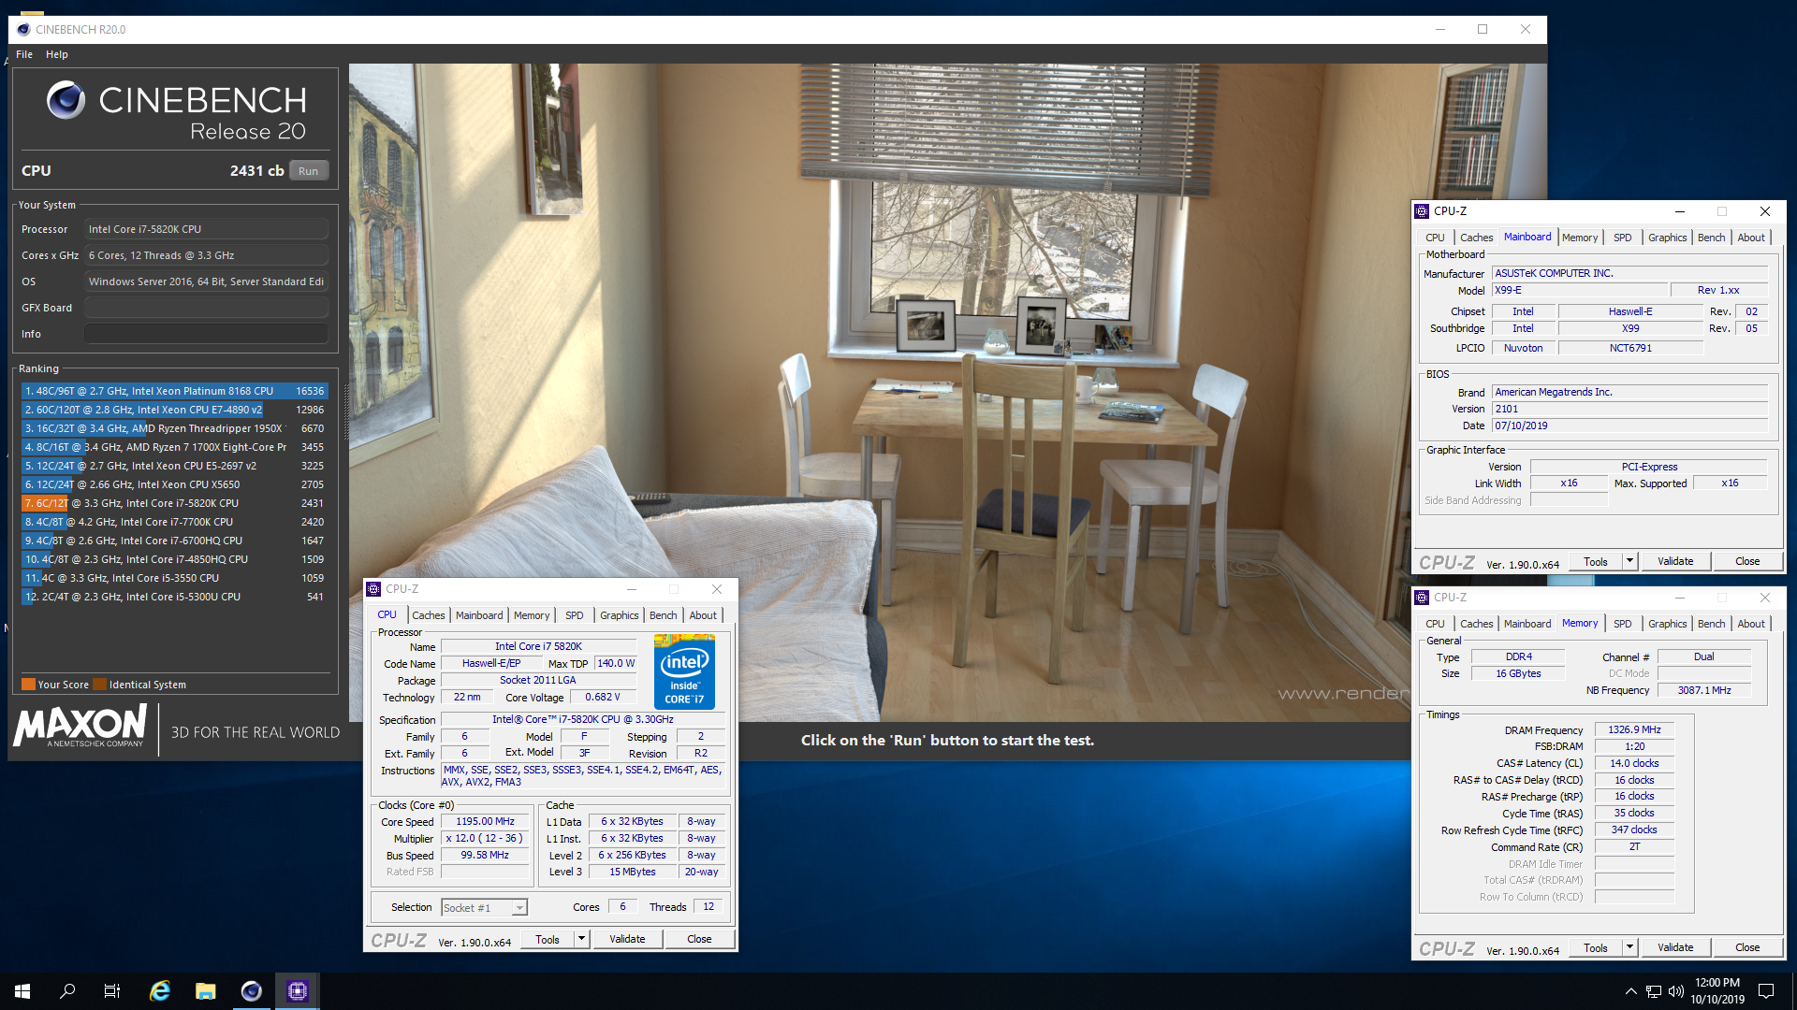Open taskbar search magnifier
The height and width of the screenshot is (1010, 1797).
tap(67, 990)
